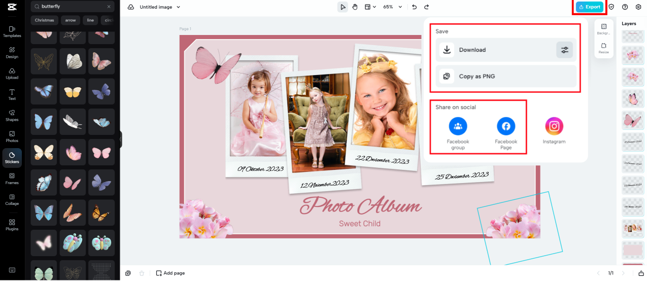Activate the Select pointer tool

pos(343,7)
